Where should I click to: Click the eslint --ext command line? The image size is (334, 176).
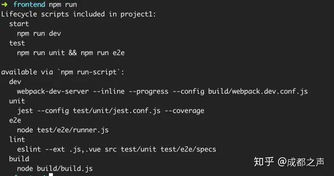pos(116,150)
